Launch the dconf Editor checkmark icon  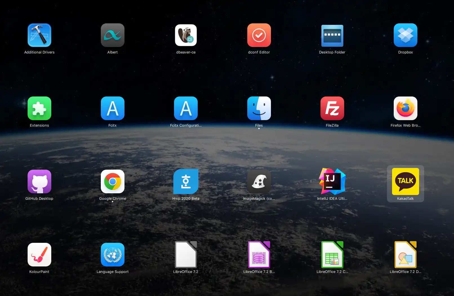(x=259, y=35)
